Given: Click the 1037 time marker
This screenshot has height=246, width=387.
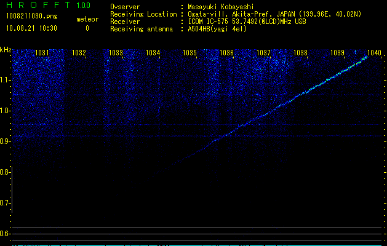Looking at the screenshot, I should click(263, 52).
